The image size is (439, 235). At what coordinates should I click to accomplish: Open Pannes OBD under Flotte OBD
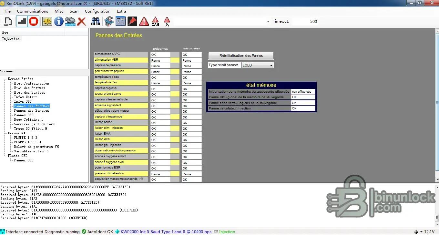pos(24,160)
